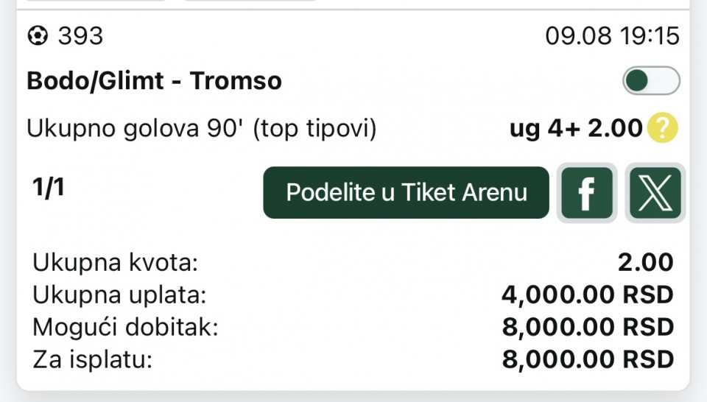
Task: Share the ticket on X
Action: (655, 193)
